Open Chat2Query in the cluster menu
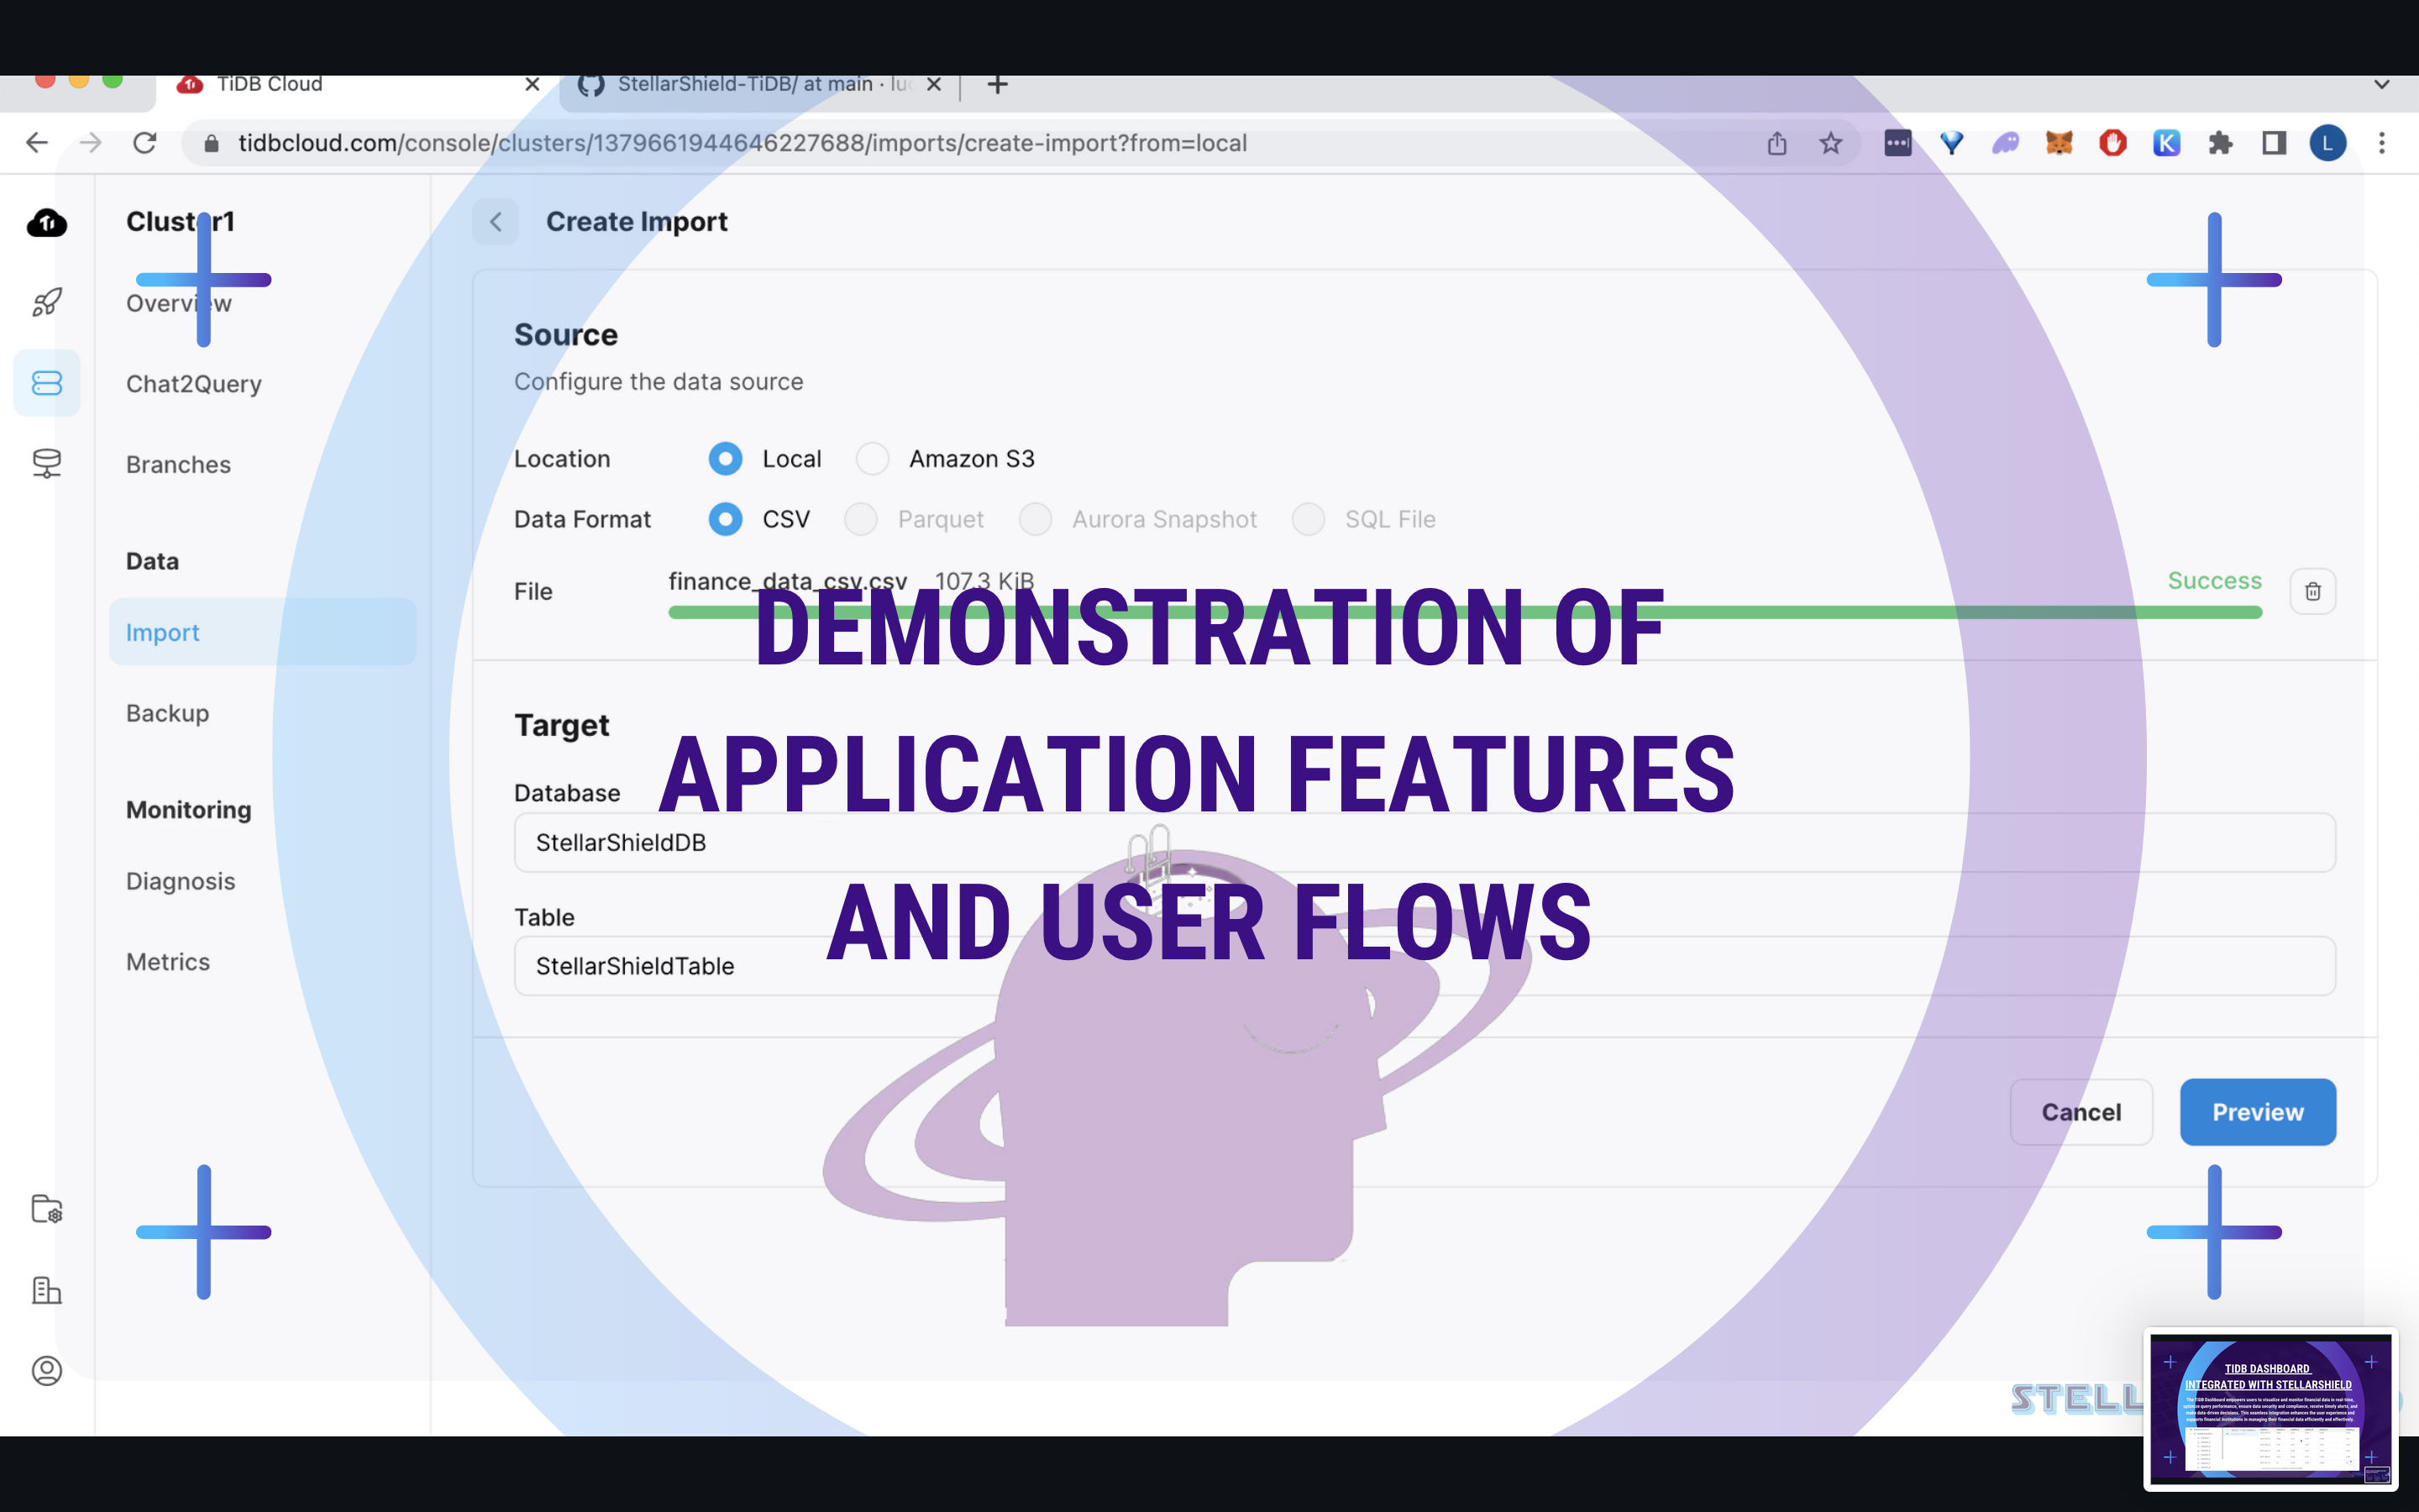This screenshot has width=2419, height=1512. coord(194,384)
